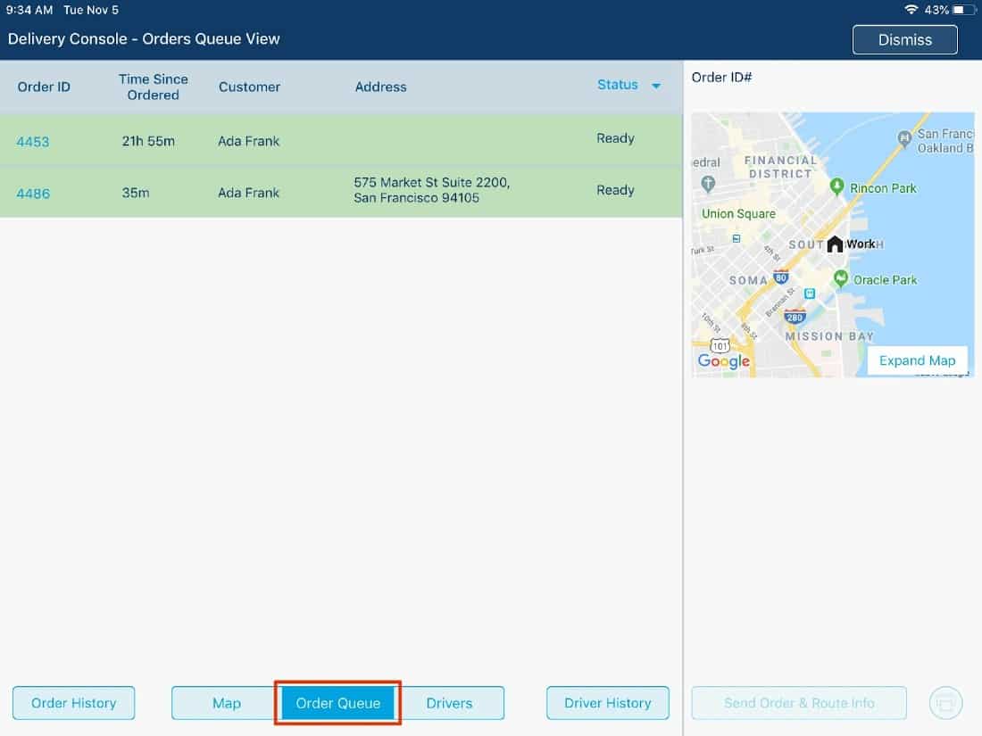Open Order History
The width and height of the screenshot is (982, 736).
click(x=73, y=703)
